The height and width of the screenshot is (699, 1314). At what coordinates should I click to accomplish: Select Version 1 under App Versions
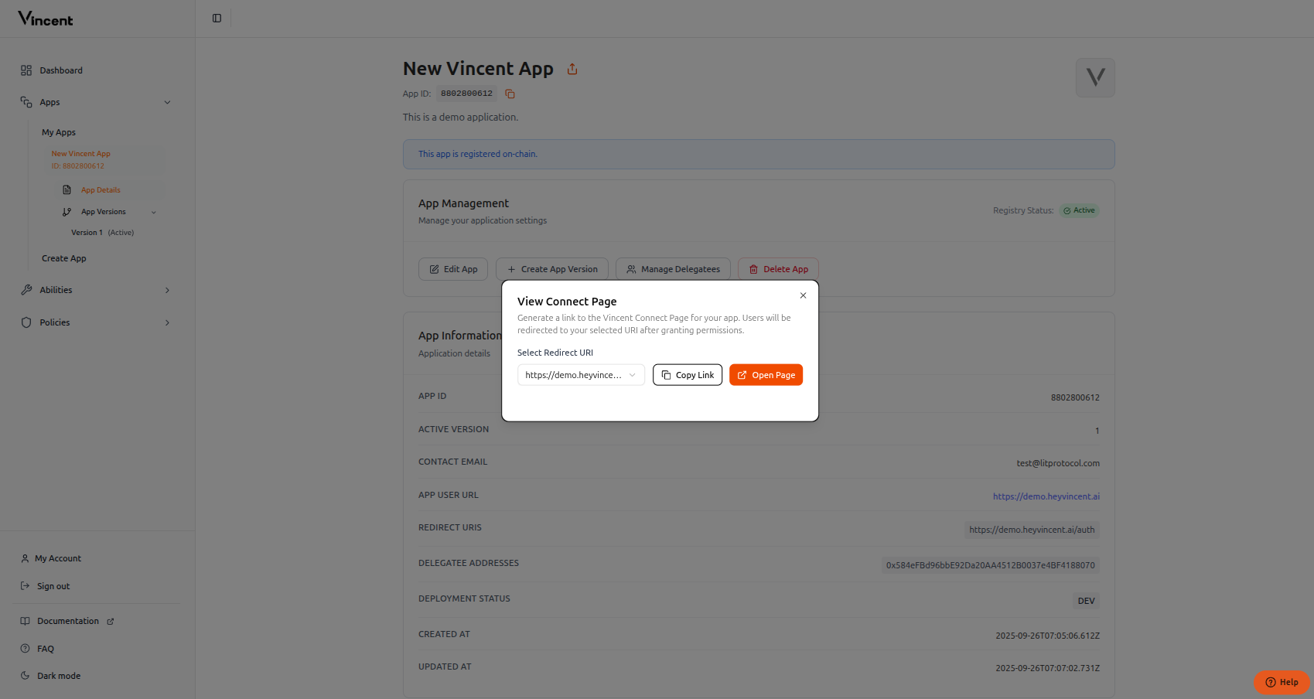[86, 232]
